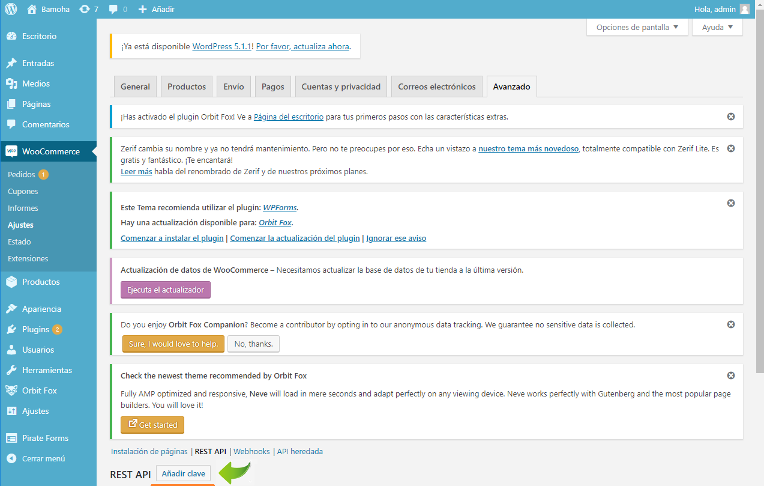Image resolution: width=764 pixels, height=486 pixels.
Task: Click the Get started button
Action: (x=152, y=425)
